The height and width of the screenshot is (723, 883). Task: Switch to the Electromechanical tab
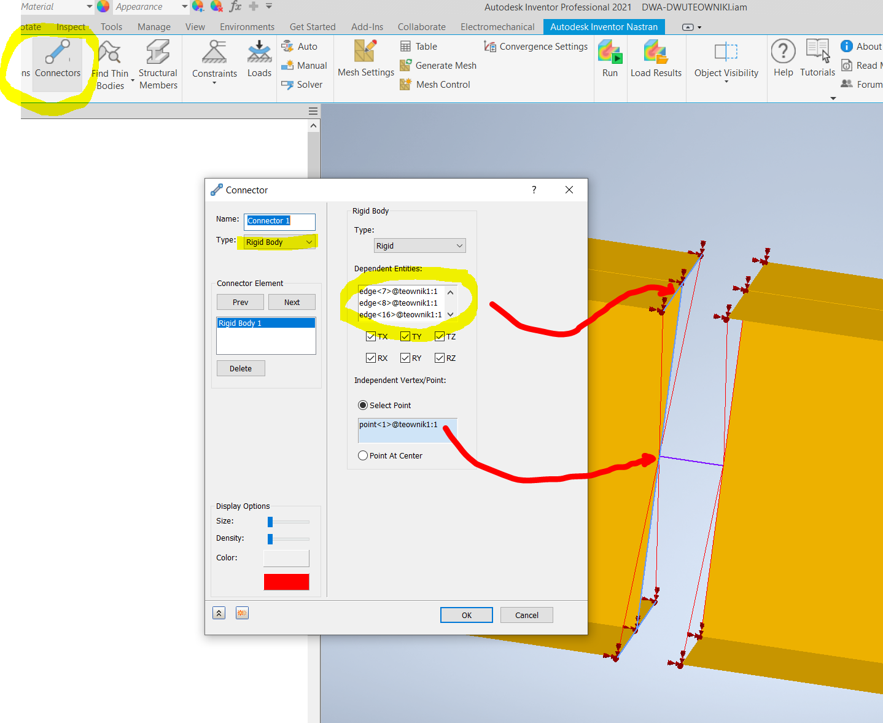click(497, 26)
